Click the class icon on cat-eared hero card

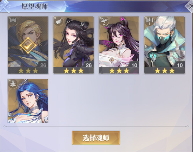(x=104, y=22)
